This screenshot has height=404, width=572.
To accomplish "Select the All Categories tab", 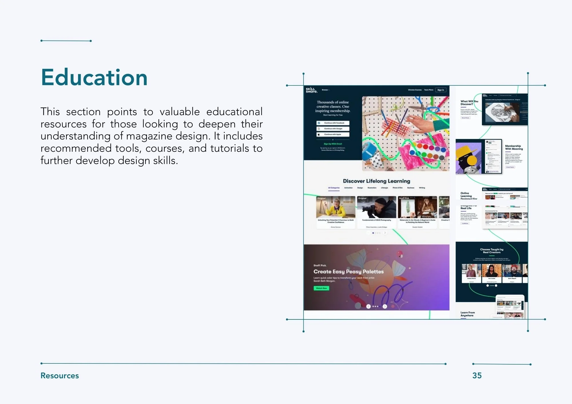I will [x=334, y=188].
